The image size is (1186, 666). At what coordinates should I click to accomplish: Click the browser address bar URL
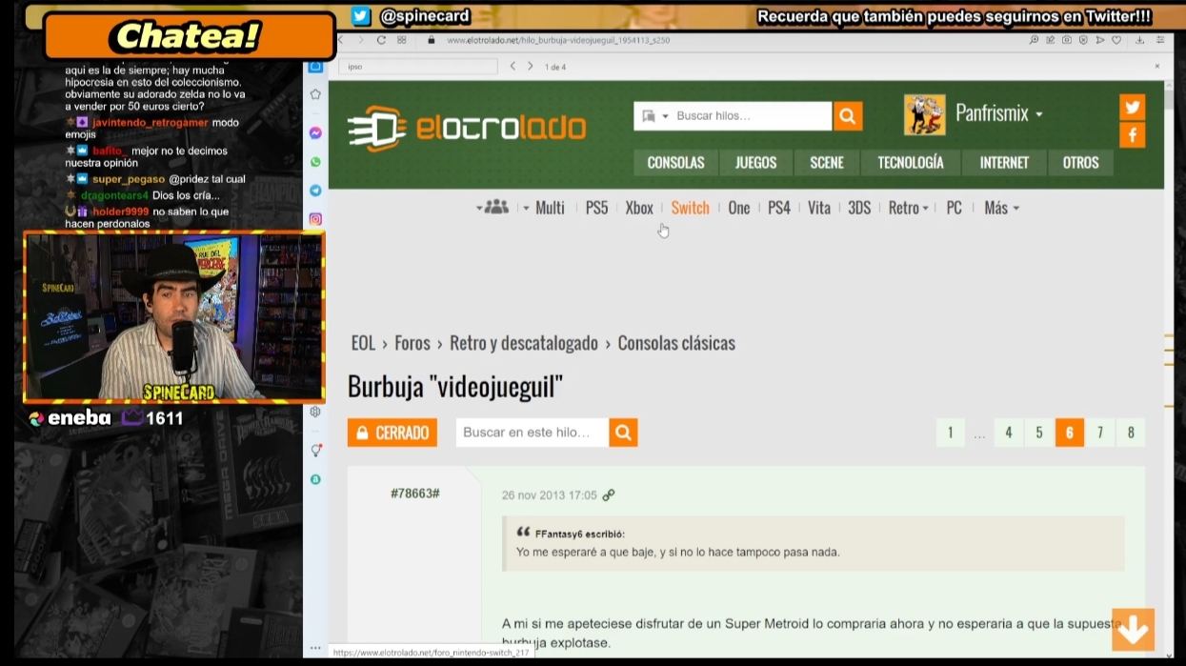[558, 40]
